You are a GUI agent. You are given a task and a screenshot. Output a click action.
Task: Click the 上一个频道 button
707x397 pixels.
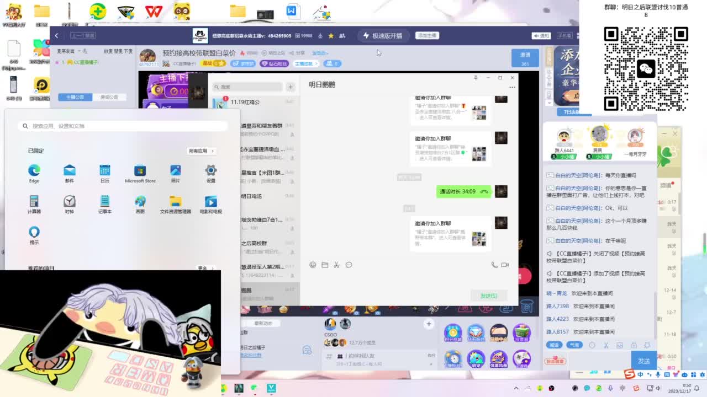(83, 35)
